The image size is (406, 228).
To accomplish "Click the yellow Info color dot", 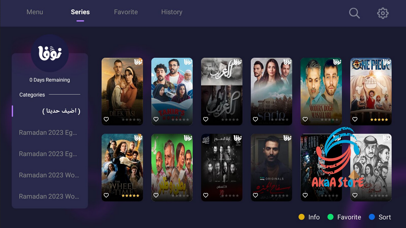I will (302, 217).
